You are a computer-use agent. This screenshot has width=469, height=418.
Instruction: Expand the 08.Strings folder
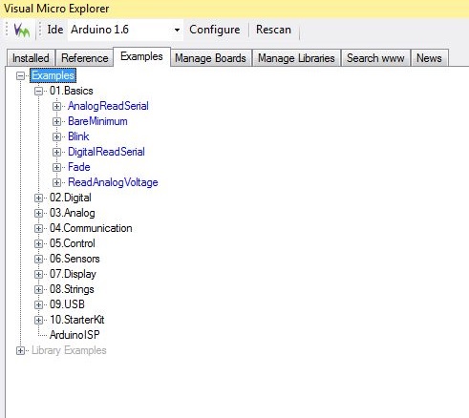[x=38, y=289]
